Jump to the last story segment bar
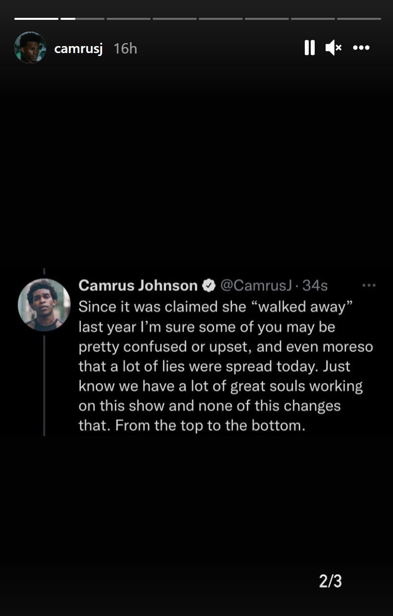The width and height of the screenshot is (393, 616). point(359,19)
